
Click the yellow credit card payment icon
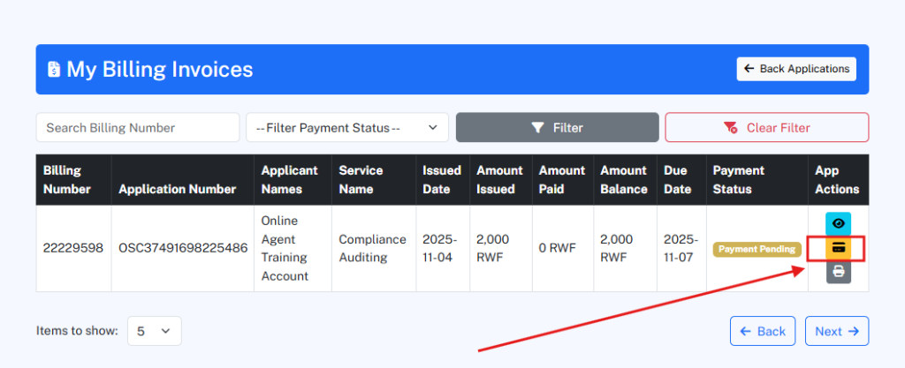tap(838, 249)
